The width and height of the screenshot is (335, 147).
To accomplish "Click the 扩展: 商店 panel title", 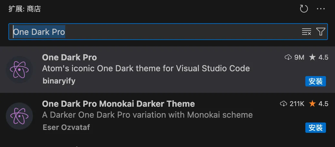I will [25, 9].
